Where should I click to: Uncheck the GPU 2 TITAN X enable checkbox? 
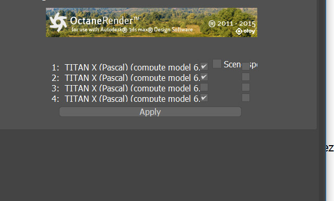pyautogui.click(x=204, y=77)
